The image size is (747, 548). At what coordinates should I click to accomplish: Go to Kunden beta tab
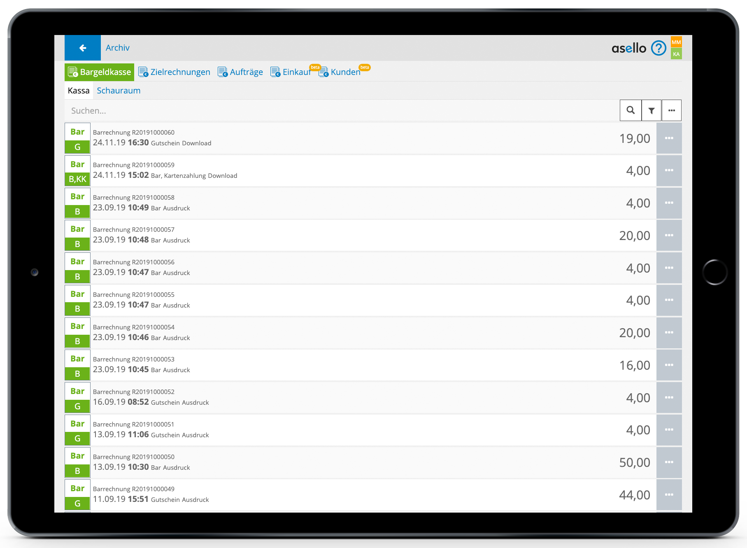point(340,72)
